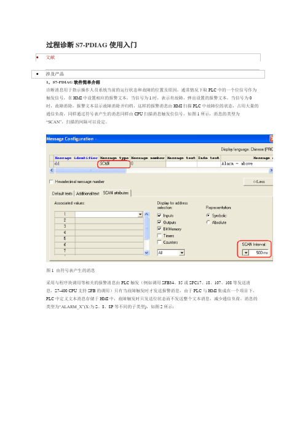Select the Absolute representation radio button
The height and width of the screenshot is (431, 305).
point(208,222)
